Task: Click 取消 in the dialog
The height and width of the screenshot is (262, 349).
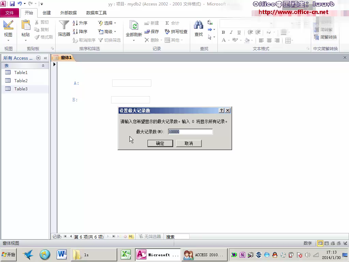Action: (189, 143)
